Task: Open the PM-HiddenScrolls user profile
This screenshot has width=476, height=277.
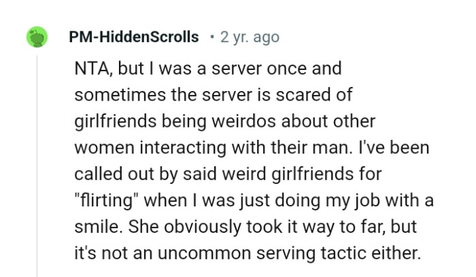Action: coord(134,37)
